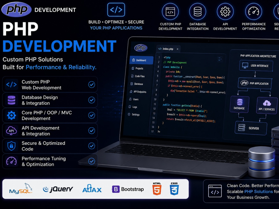Click the monitor icon in User Interface box
Image resolution: width=279 pixels, height=209 pixels.
[x=245, y=65]
